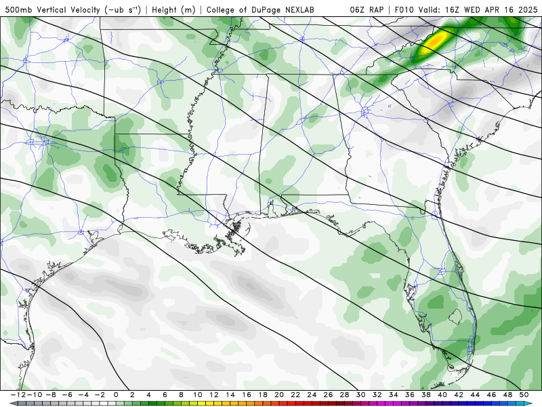Click the '10' color scale label
Viewport: 542px width, 407px height.
pos(197,395)
